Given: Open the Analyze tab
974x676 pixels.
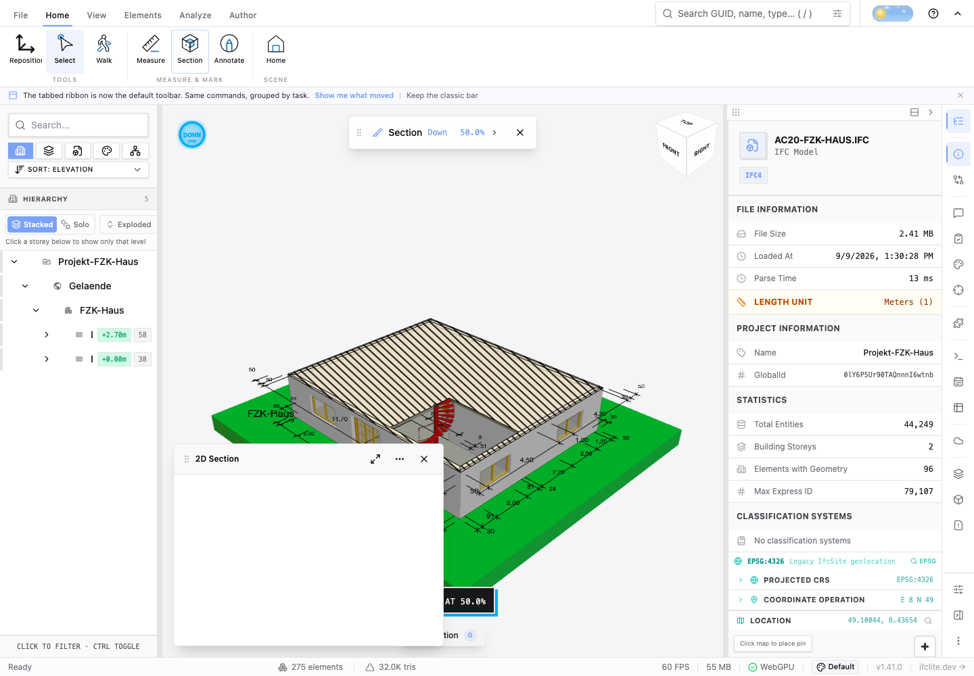Looking at the screenshot, I should [195, 15].
